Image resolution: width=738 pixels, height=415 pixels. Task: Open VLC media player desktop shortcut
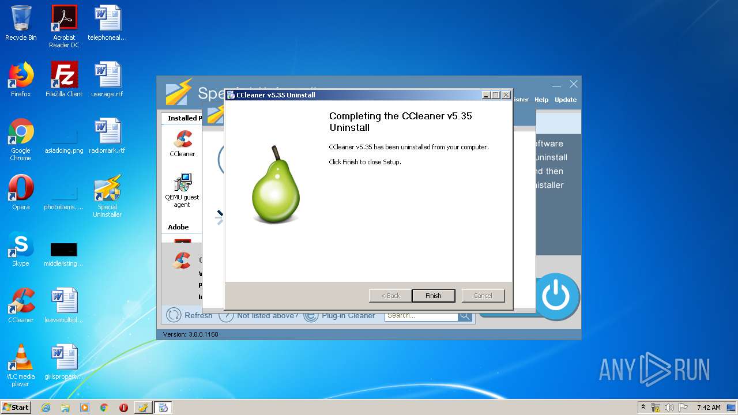[x=21, y=365]
